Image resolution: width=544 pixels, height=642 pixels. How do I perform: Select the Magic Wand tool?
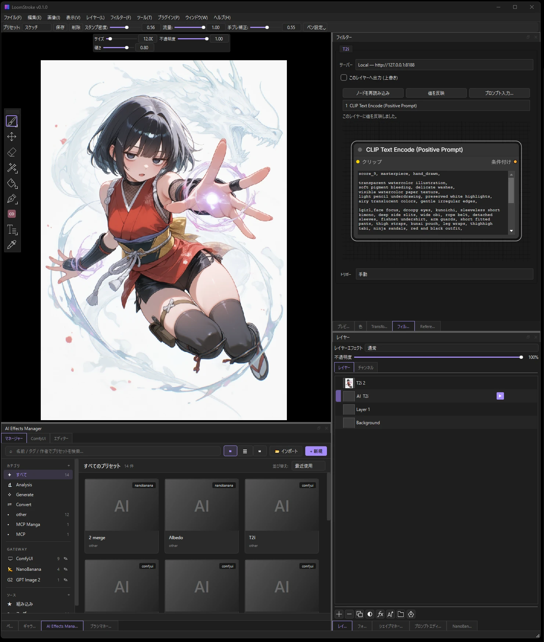pyautogui.click(x=12, y=167)
